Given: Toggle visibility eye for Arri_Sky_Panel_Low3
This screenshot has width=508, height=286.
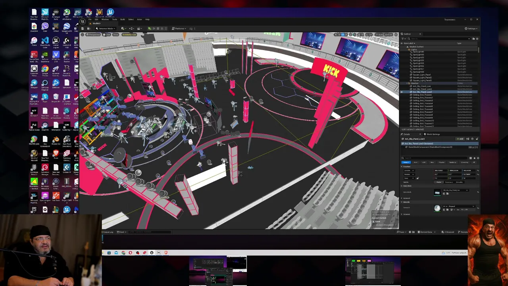Looking at the screenshot, I should coord(402,92).
